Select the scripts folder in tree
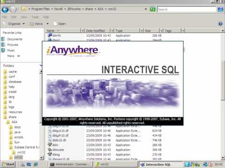 pyautogui.click(x=19, y=137)
